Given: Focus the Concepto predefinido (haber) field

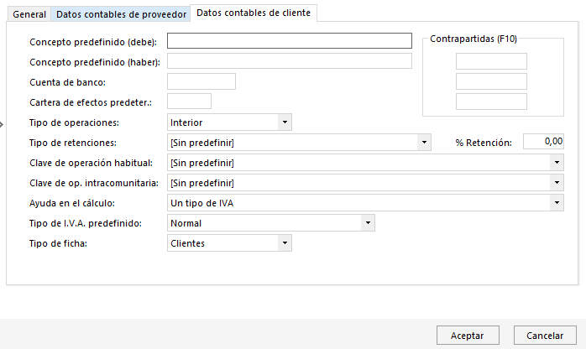Looking at the screenshot, I should (x=290, y=61).
